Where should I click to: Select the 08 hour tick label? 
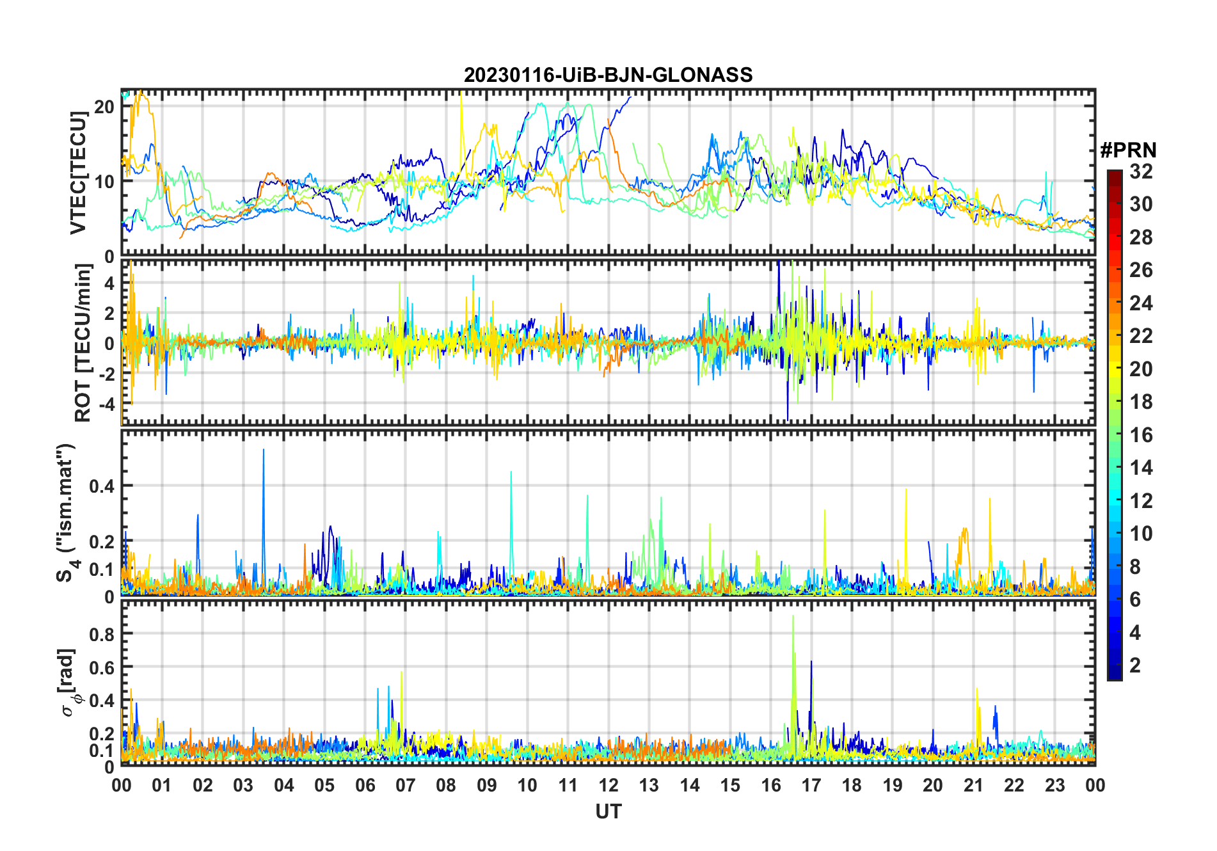click(446, 785)
